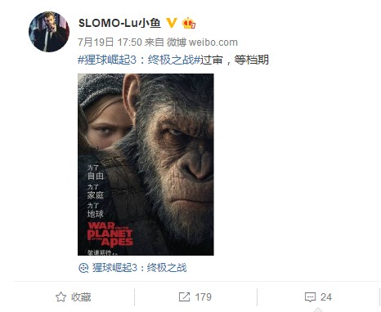Open the 微博 weibo.com source link
This screenshot has width=381, height=312.
(202, 42)
